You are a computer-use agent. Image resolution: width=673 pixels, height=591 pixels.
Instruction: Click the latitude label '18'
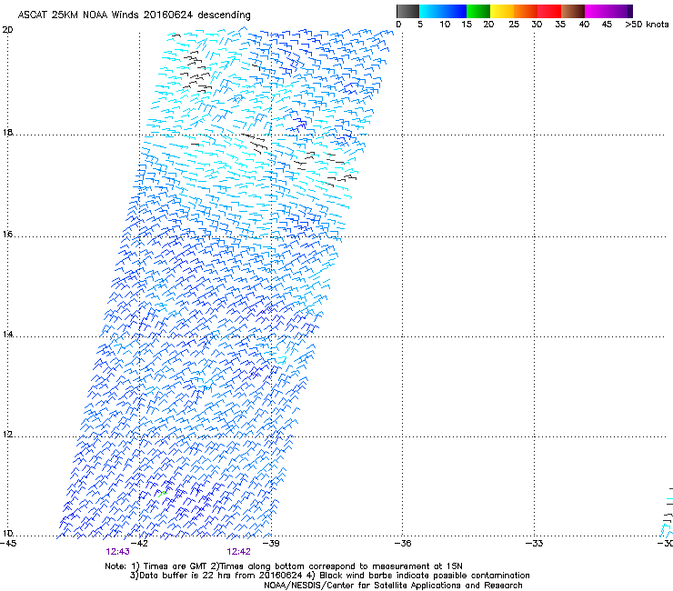7,132
